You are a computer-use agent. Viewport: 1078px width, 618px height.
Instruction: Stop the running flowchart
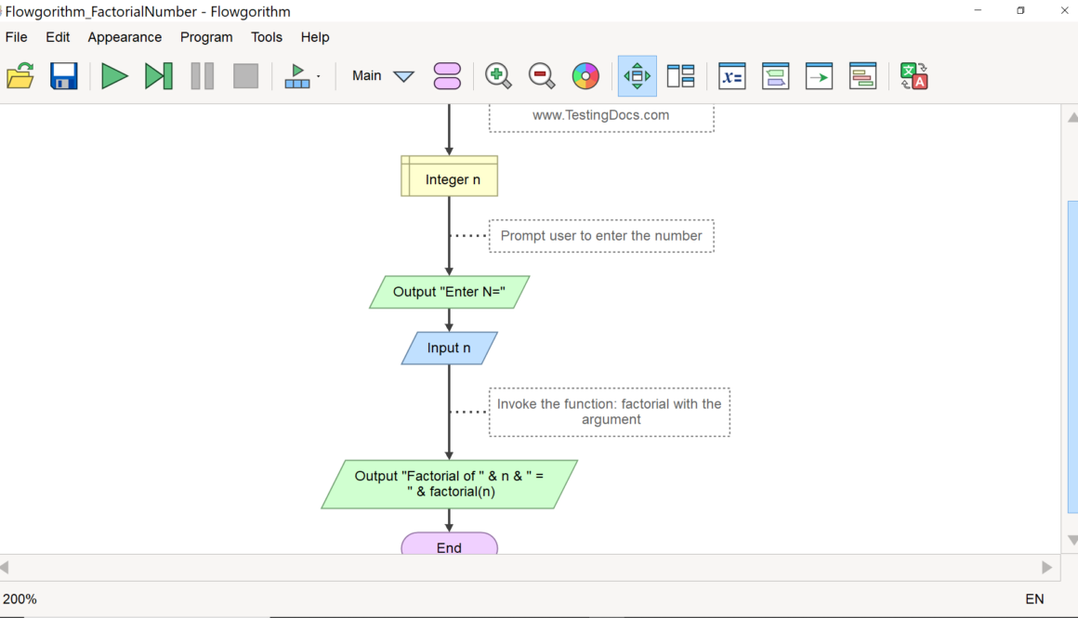click(x=245, y=76)
